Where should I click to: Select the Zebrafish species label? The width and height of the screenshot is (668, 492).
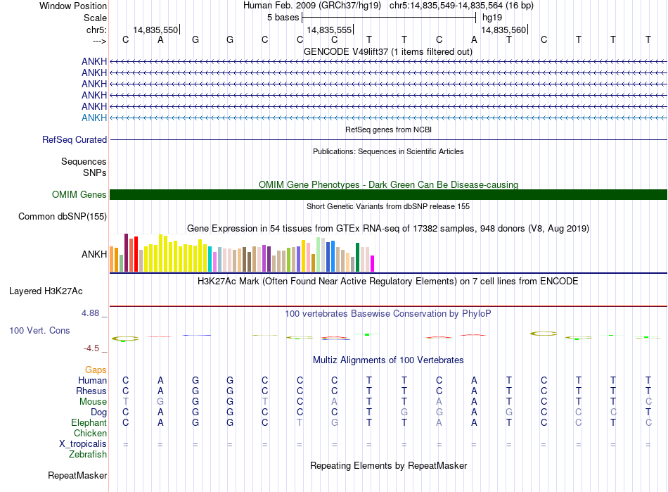88,455
